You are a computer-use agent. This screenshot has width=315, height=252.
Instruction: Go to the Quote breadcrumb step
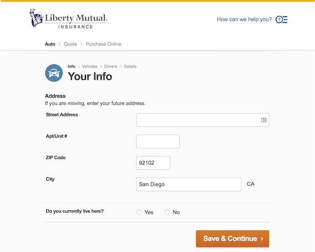tap(71, 44)
